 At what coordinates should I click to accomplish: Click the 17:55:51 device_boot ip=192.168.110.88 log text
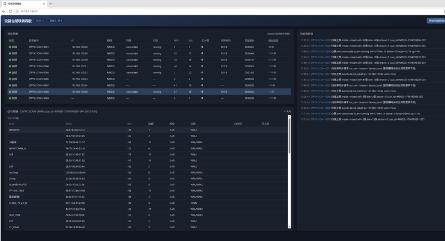(x=364, y=74)
